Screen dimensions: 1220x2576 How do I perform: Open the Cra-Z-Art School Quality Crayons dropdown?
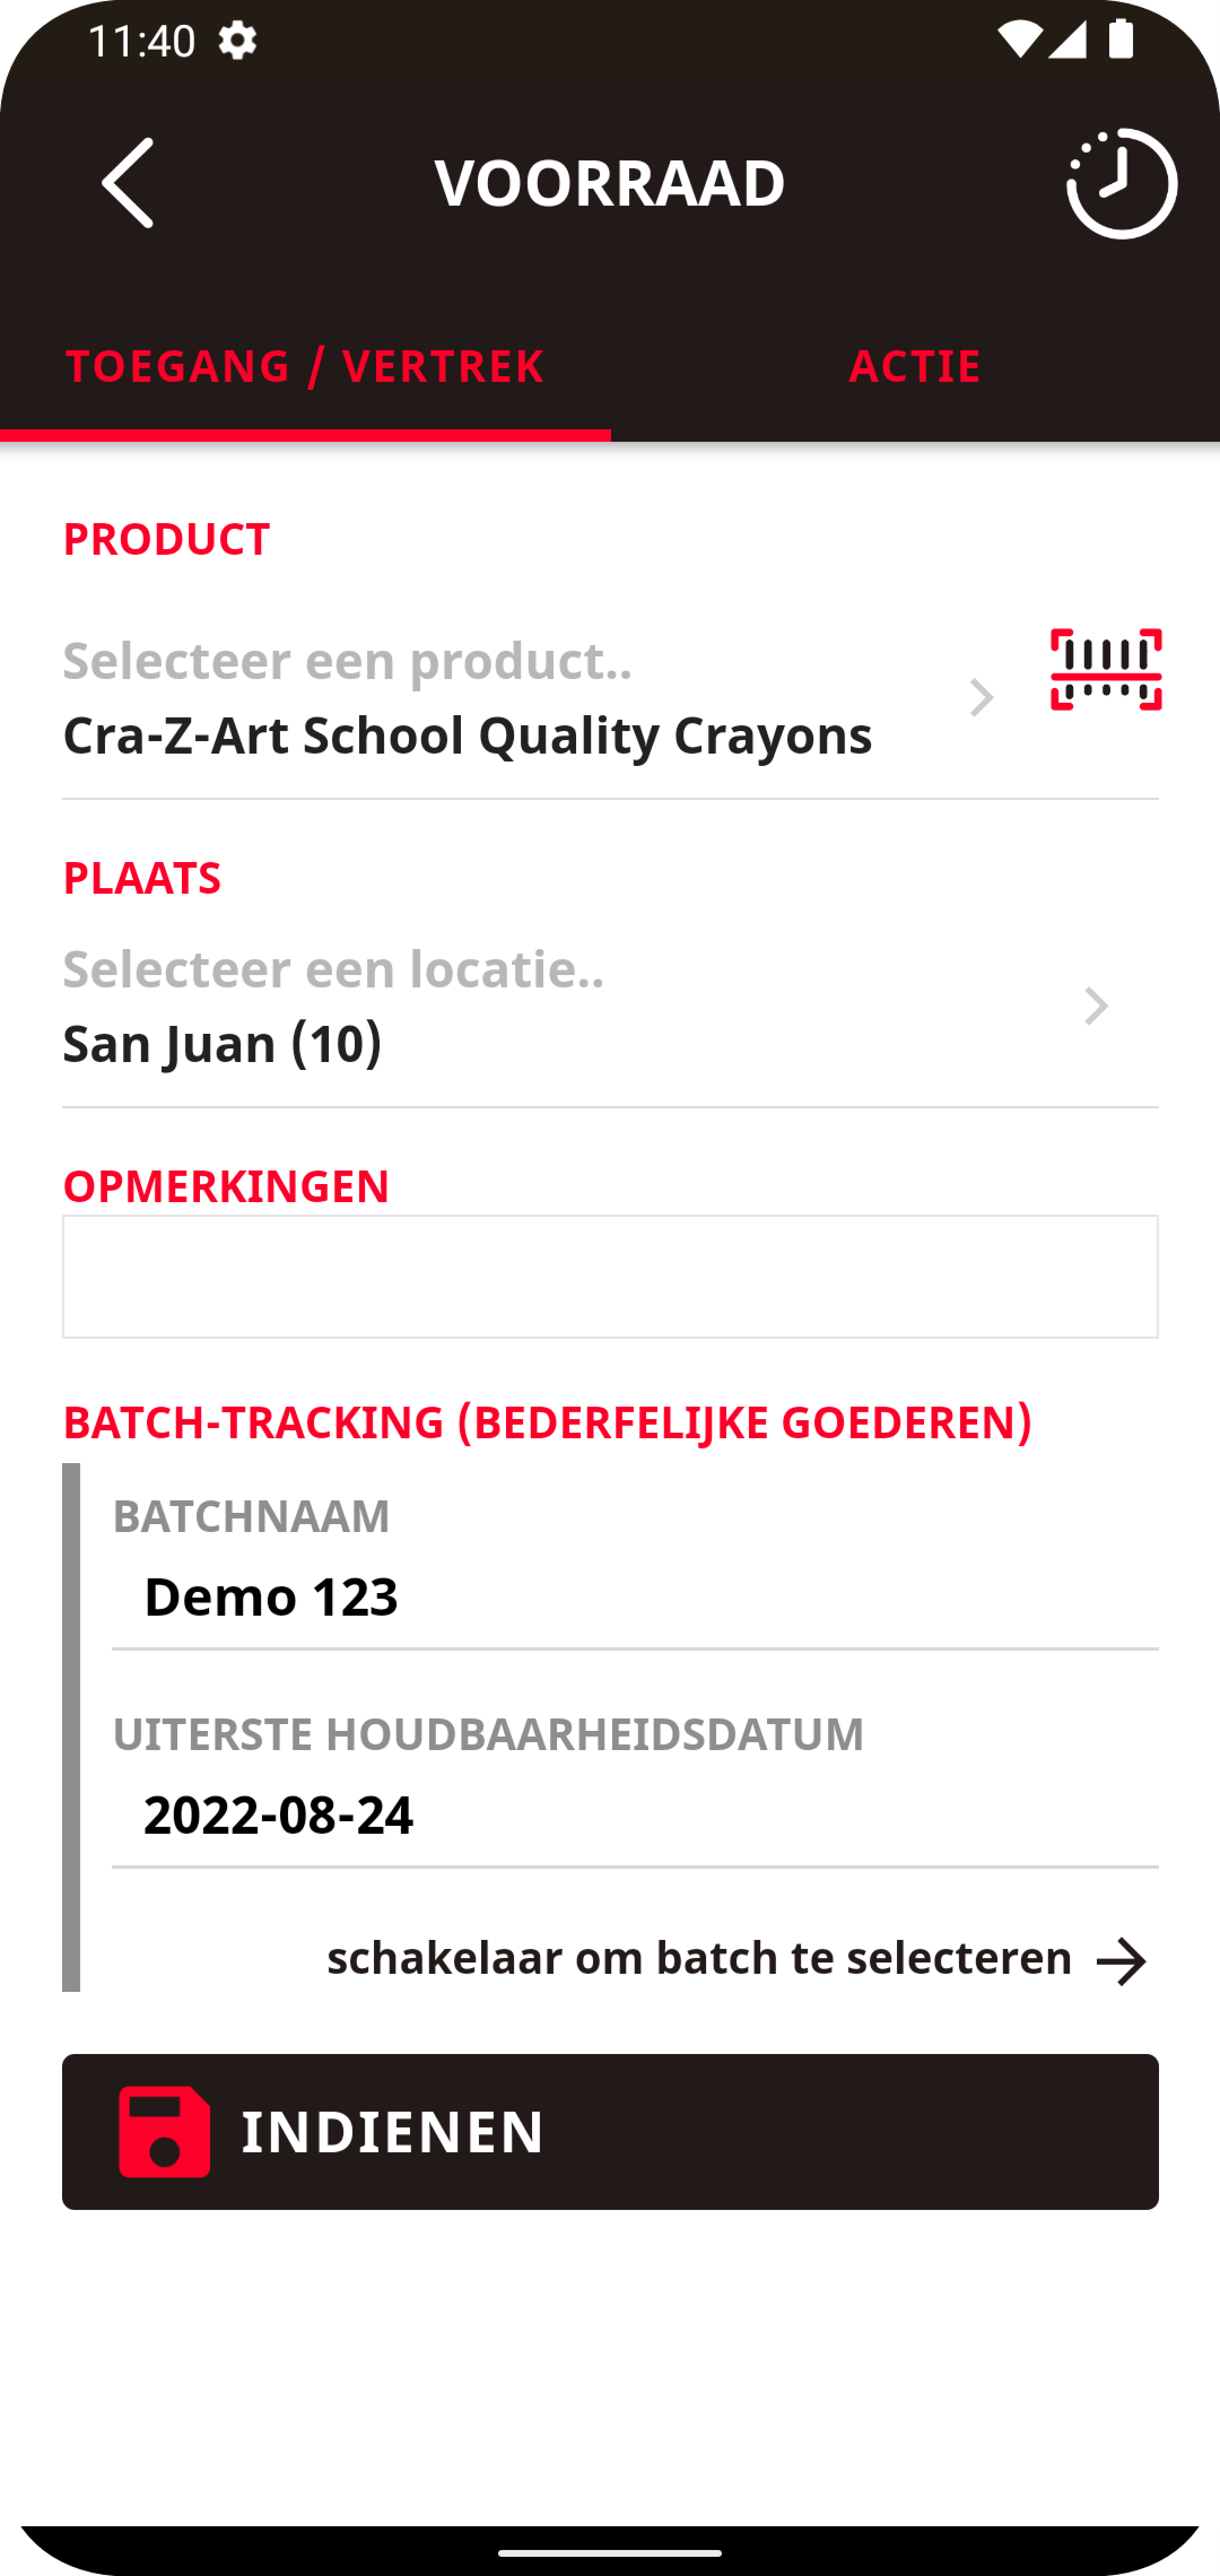(467, 735)
